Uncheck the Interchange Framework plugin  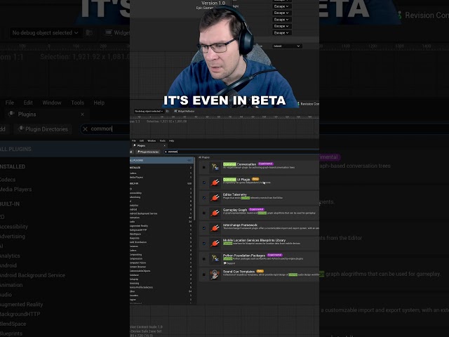click(x=204, y=228)
